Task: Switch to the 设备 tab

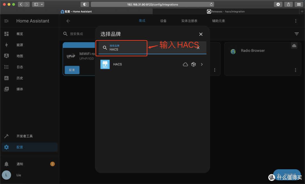Action: coord(163,21)
